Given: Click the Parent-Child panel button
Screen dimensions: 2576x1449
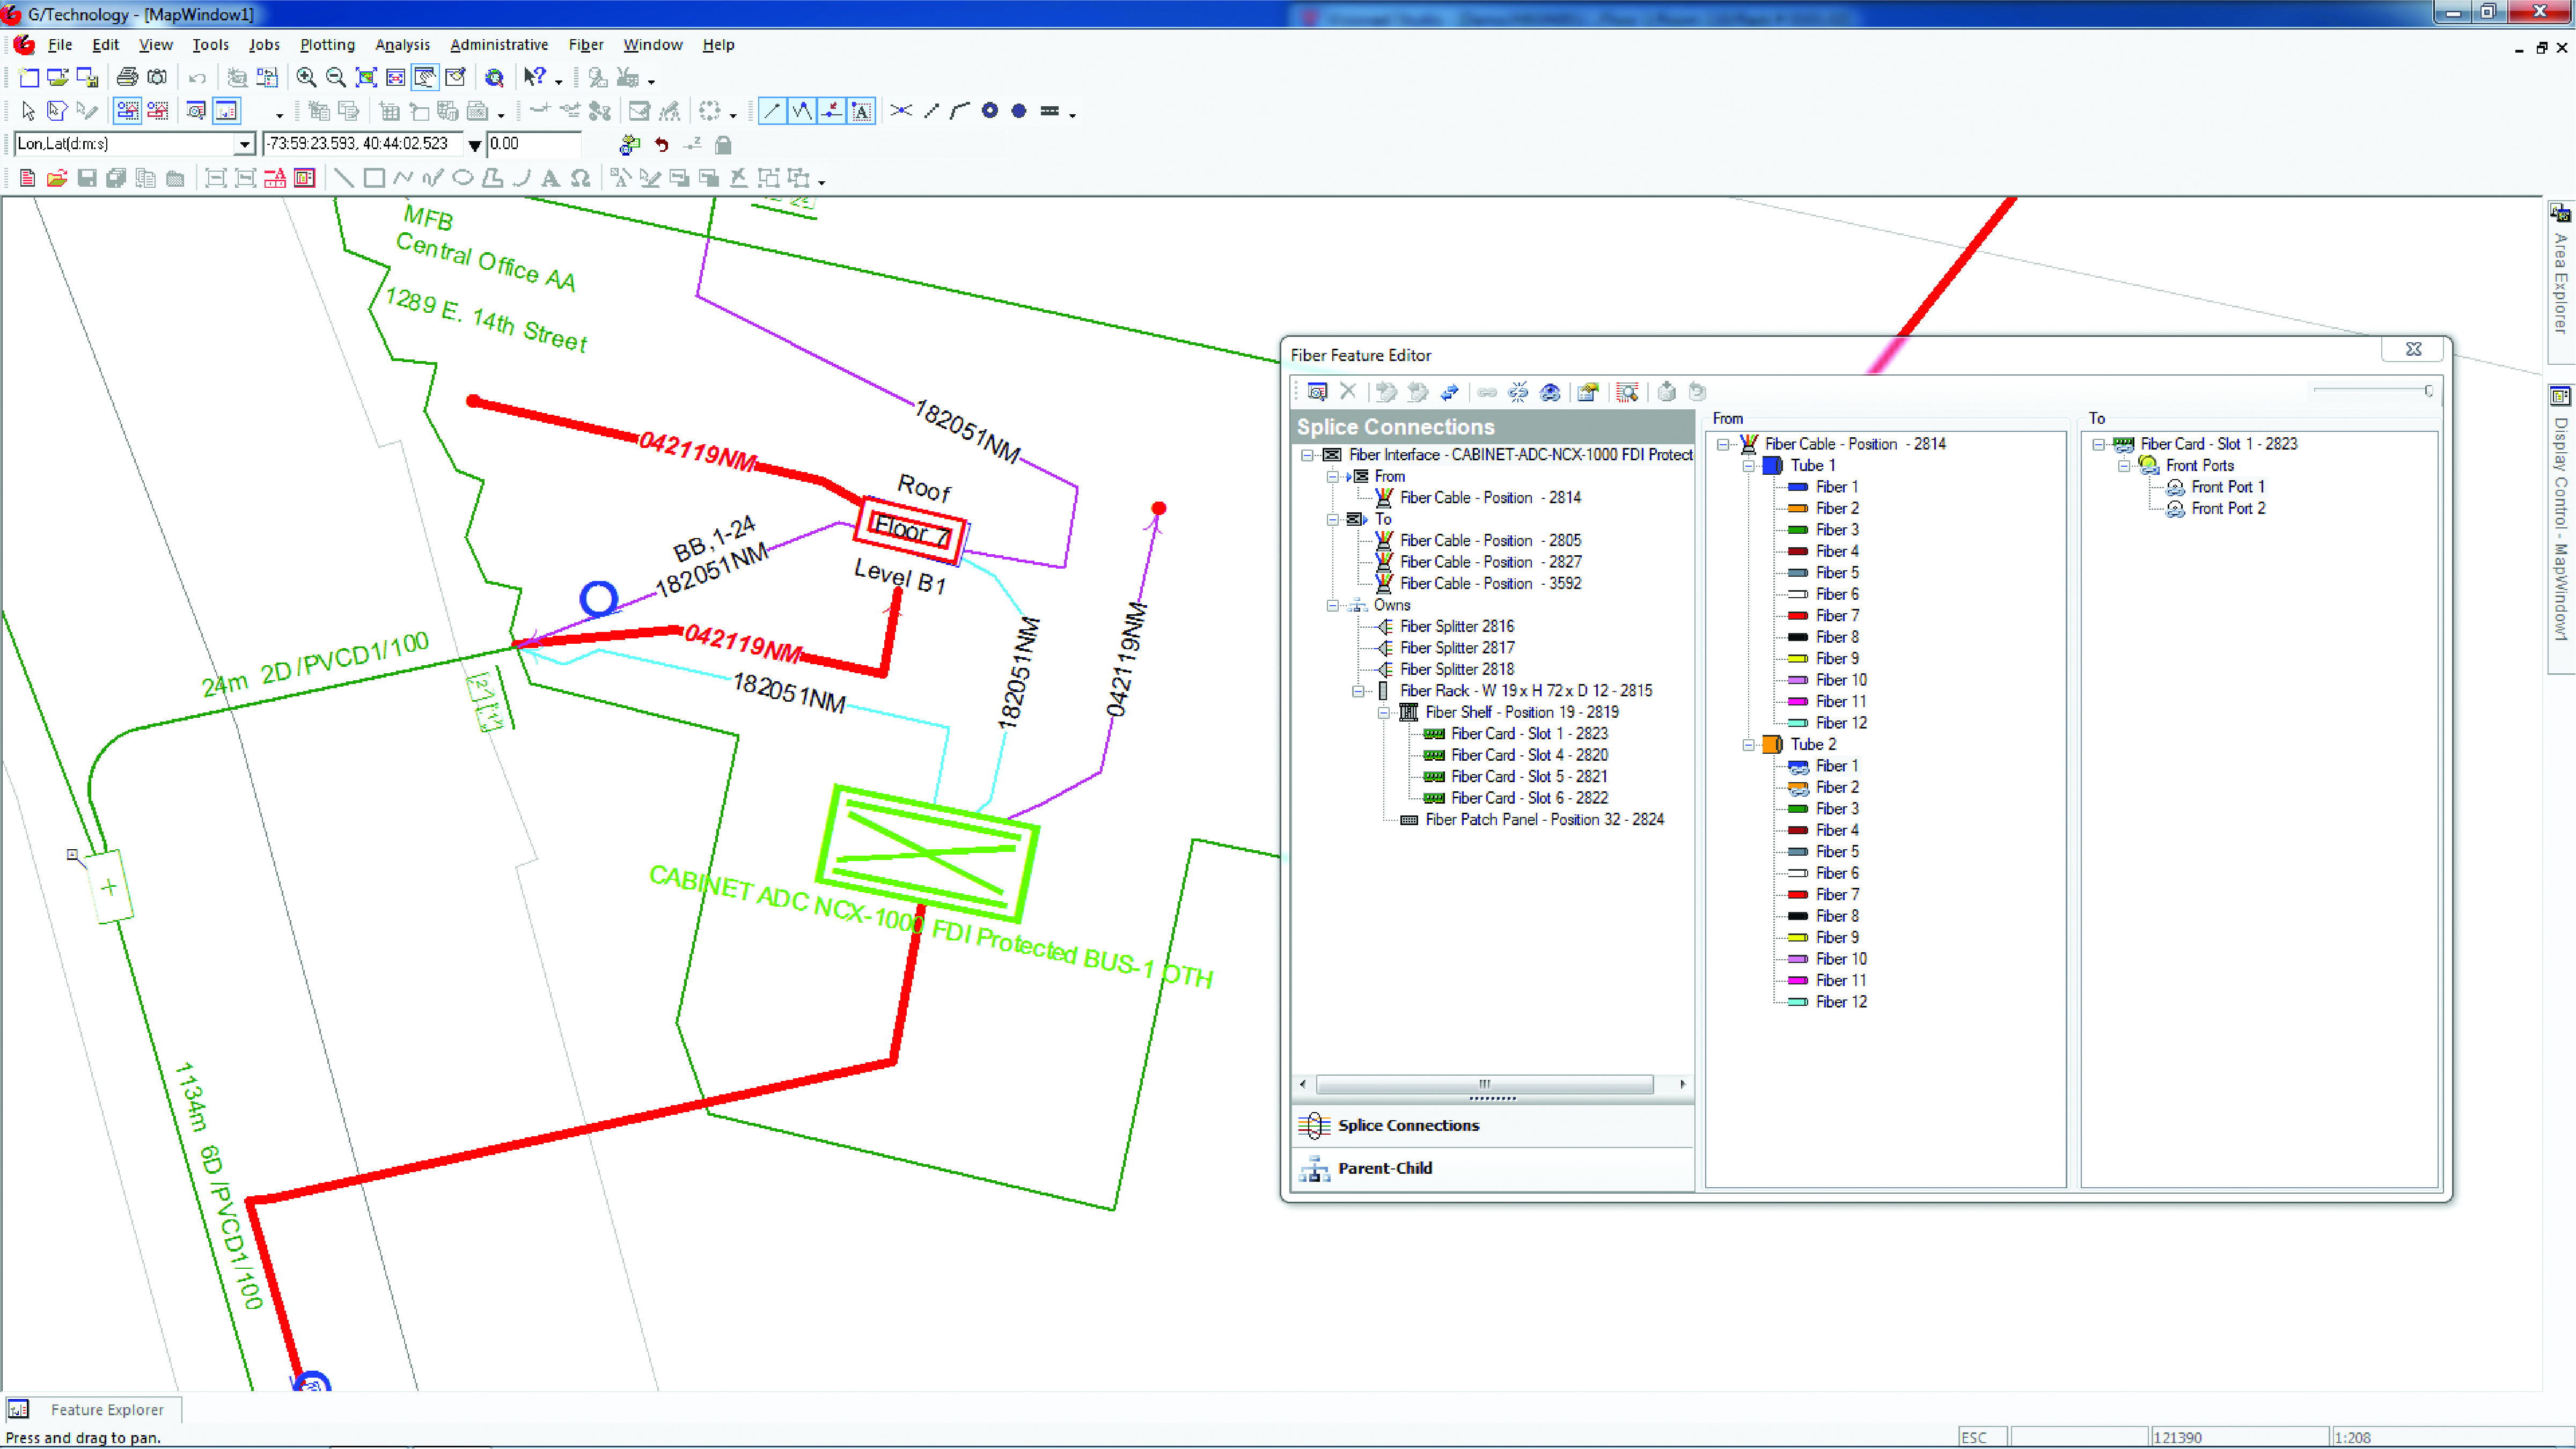Looking at the screenshot, I should (x=1384, y=1168).
